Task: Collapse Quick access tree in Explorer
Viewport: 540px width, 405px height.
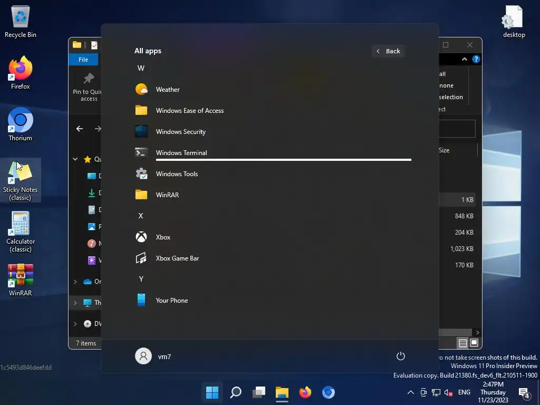Action: click(75, 159)
